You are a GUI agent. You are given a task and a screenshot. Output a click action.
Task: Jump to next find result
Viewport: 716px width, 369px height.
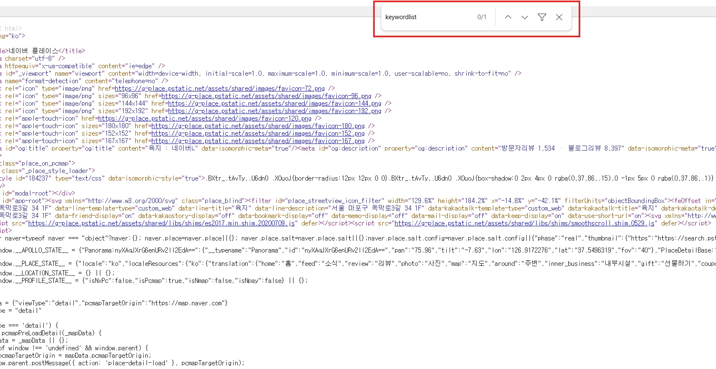click(x=525, y=17)
